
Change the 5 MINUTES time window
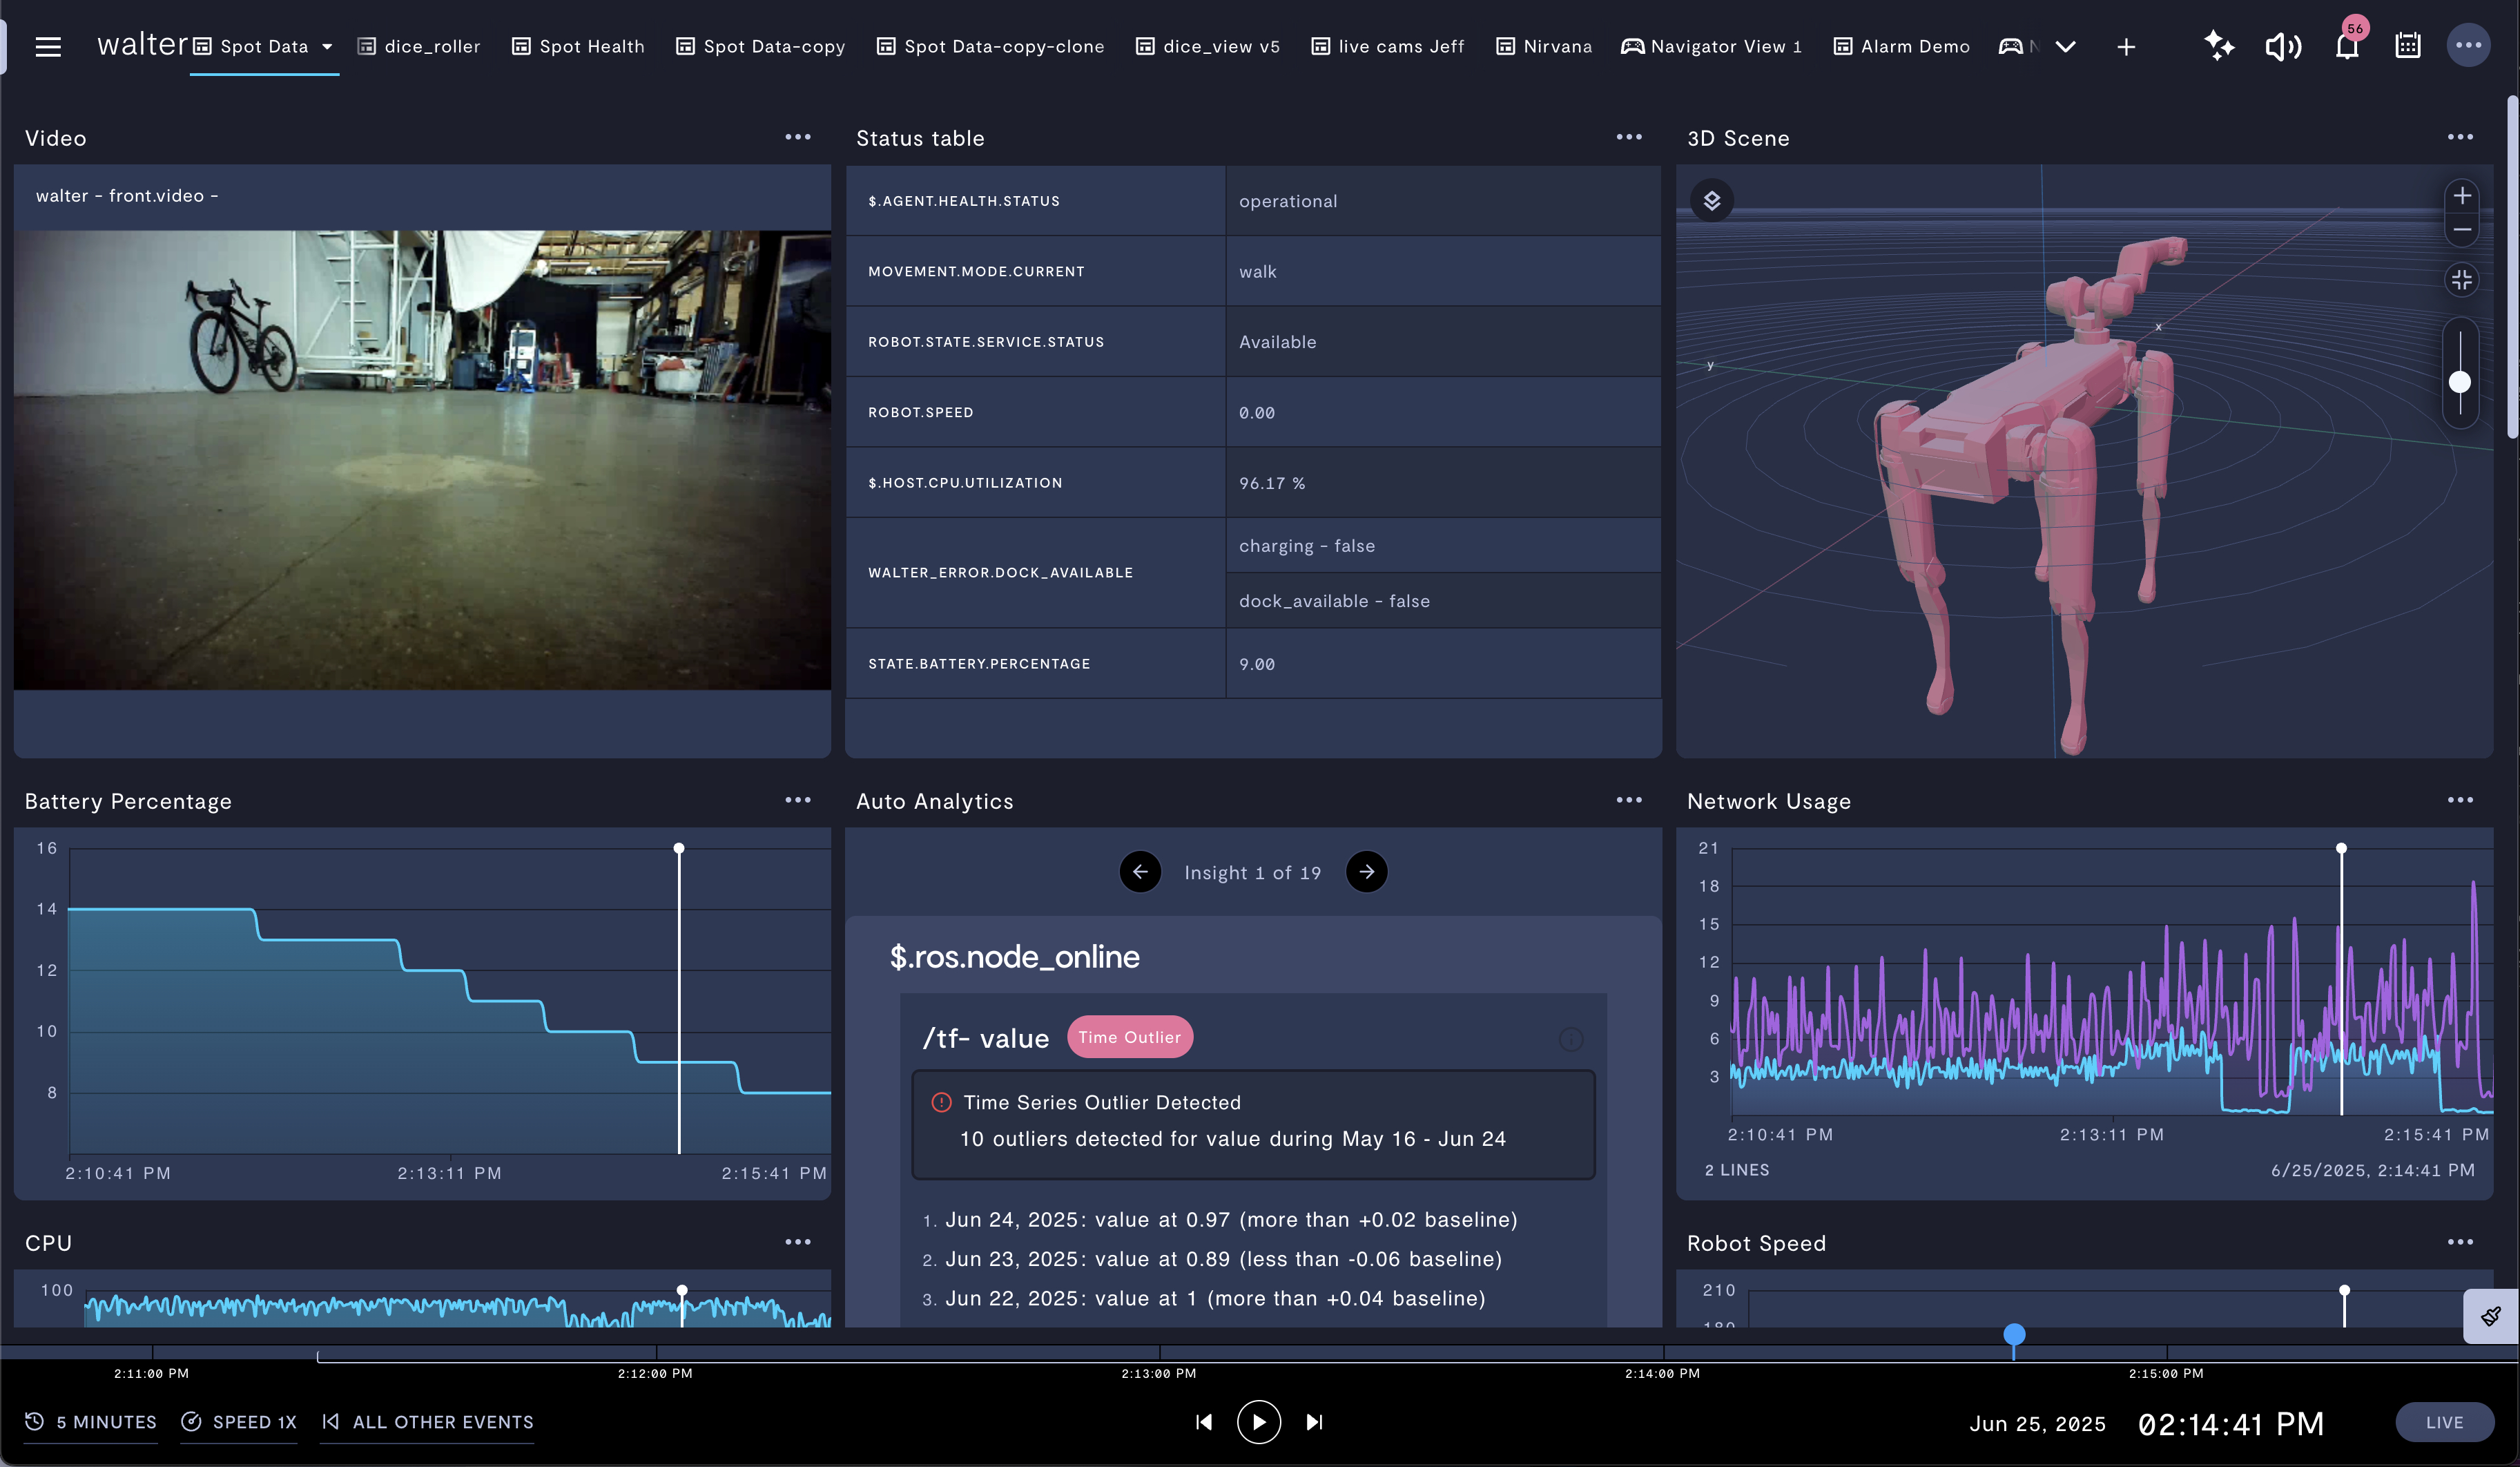click(x=92, y=1422)
